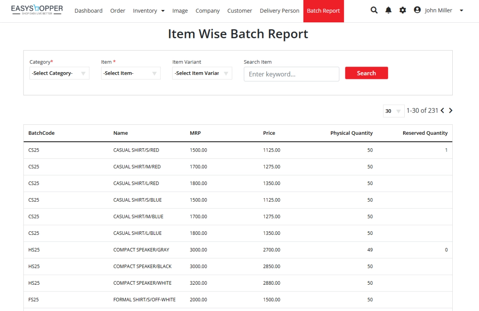The width and height of the screenshot is (479, 311).
Task: Open the Dashboard page
Action: tap(88, 11)
